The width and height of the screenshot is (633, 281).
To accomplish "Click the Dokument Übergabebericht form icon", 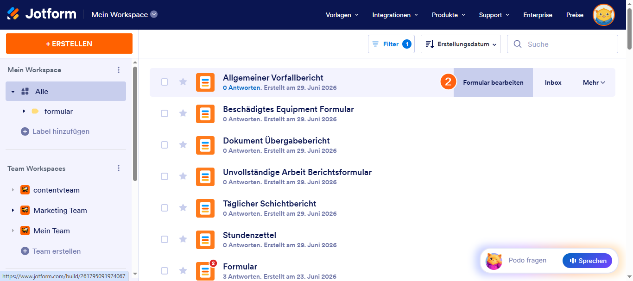I will point(205,145).
